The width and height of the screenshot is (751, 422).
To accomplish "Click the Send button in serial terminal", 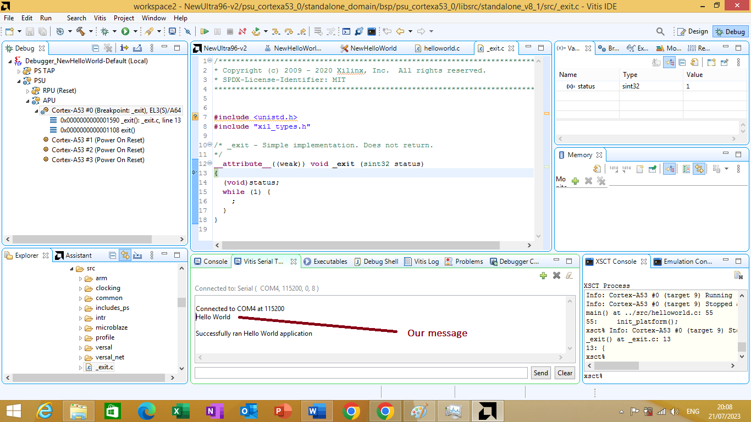I will point(541,373).
